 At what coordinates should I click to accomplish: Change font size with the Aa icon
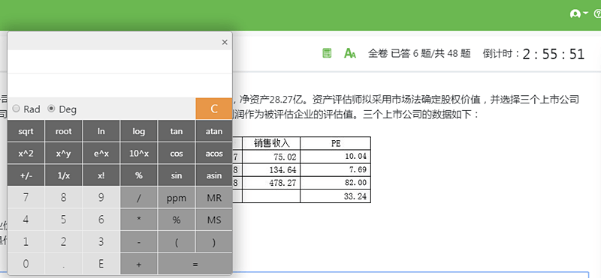point(349,53)
